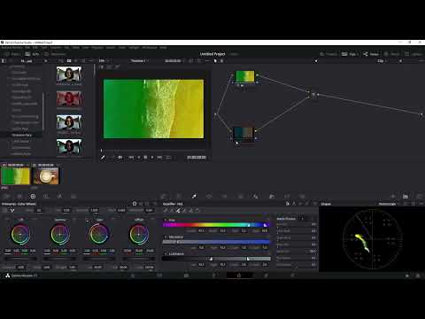425x319 pixels.
Task: Open the Matte Finesse page selector
Action: 290,219
